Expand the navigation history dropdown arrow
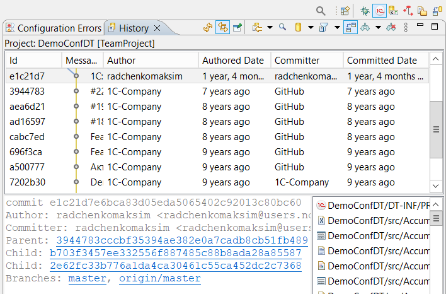 click(x=270, y=28)
